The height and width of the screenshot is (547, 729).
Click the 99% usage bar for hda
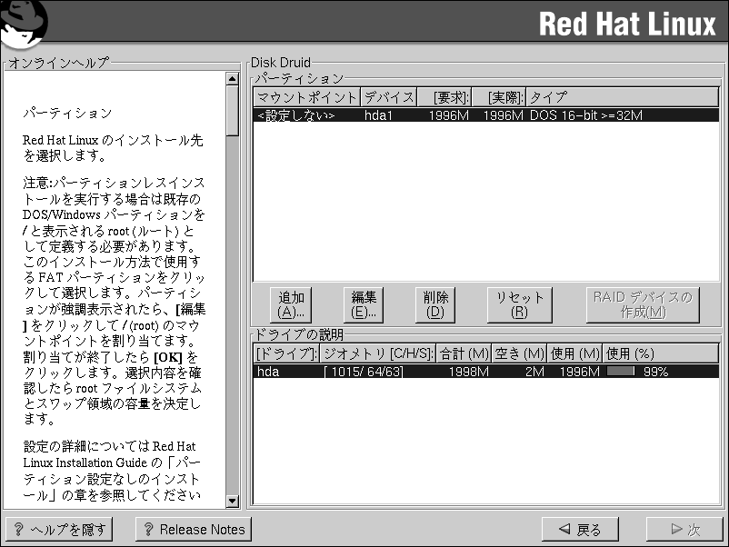622,372
